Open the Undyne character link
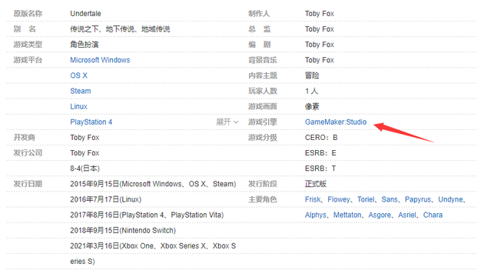Viewport: 491px width, 277px height. pos(450,199)
